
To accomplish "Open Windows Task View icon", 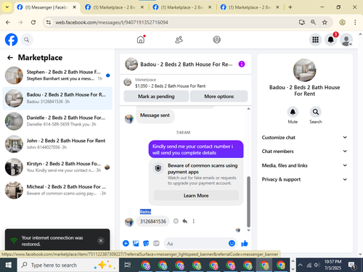I will (x=128, y=265).
